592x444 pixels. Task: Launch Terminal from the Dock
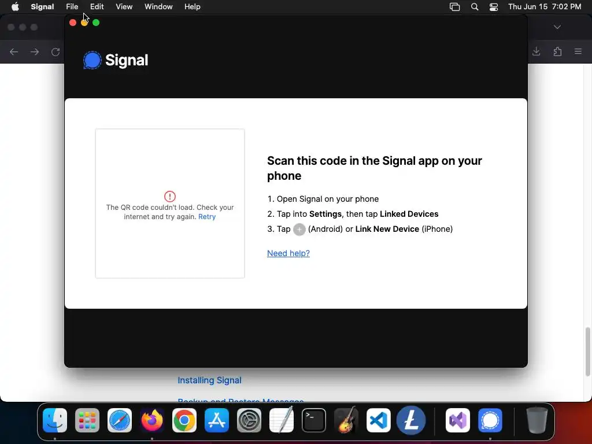point(314,420)
